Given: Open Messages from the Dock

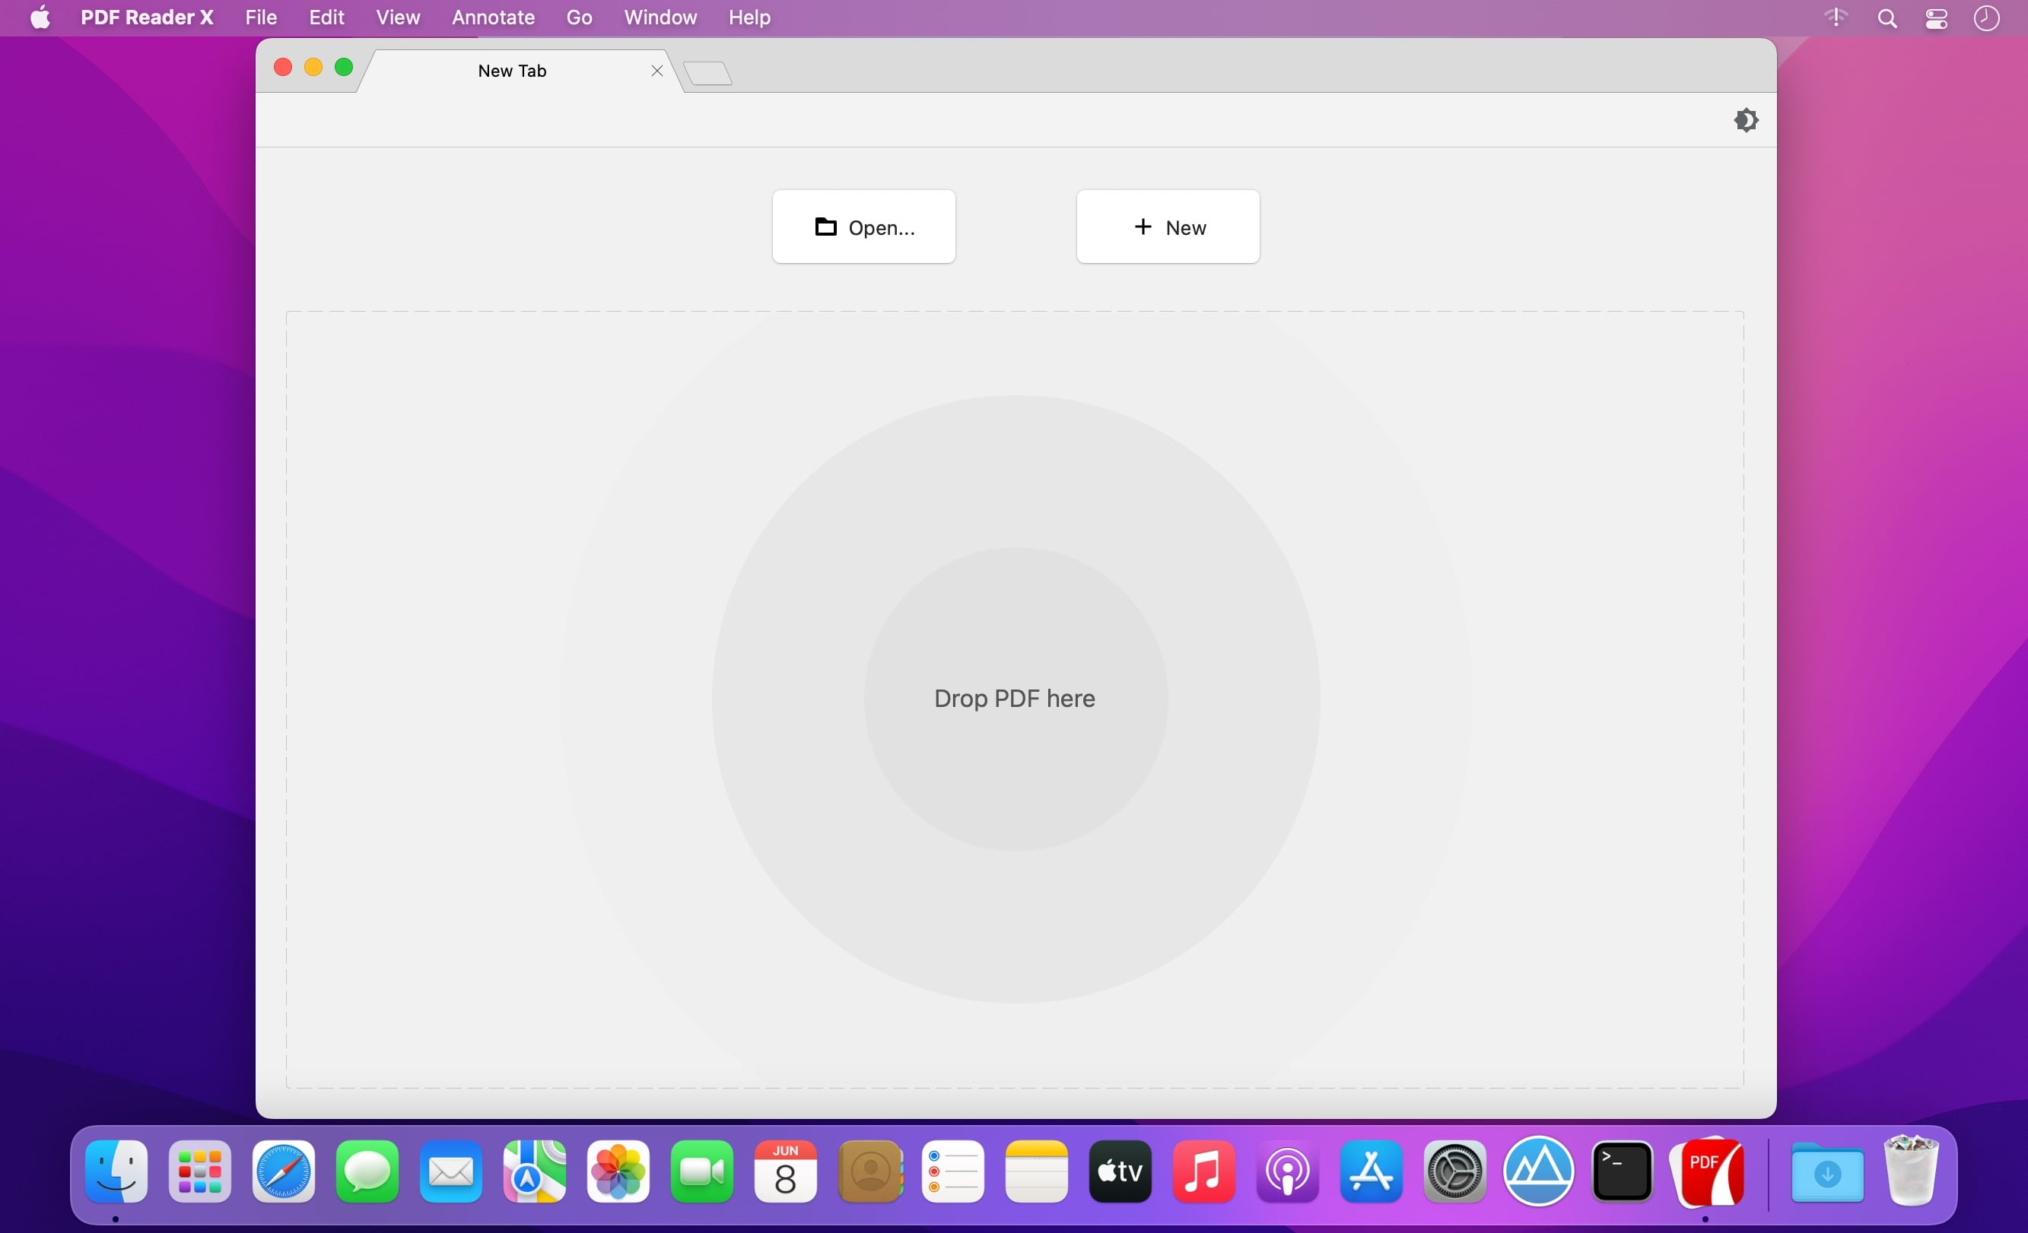Looking at the screenshot, I should point(367,1171).
